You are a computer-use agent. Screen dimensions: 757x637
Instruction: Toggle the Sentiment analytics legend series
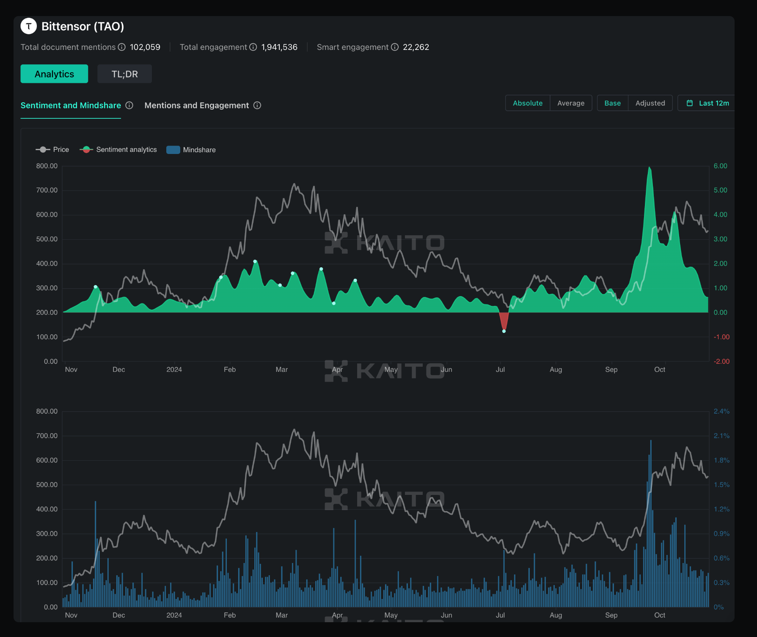point(118,150)
